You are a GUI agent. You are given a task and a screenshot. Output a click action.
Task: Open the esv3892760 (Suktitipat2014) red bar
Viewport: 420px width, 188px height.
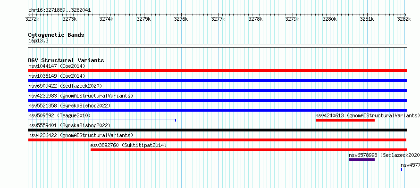[x=249, y=150]
